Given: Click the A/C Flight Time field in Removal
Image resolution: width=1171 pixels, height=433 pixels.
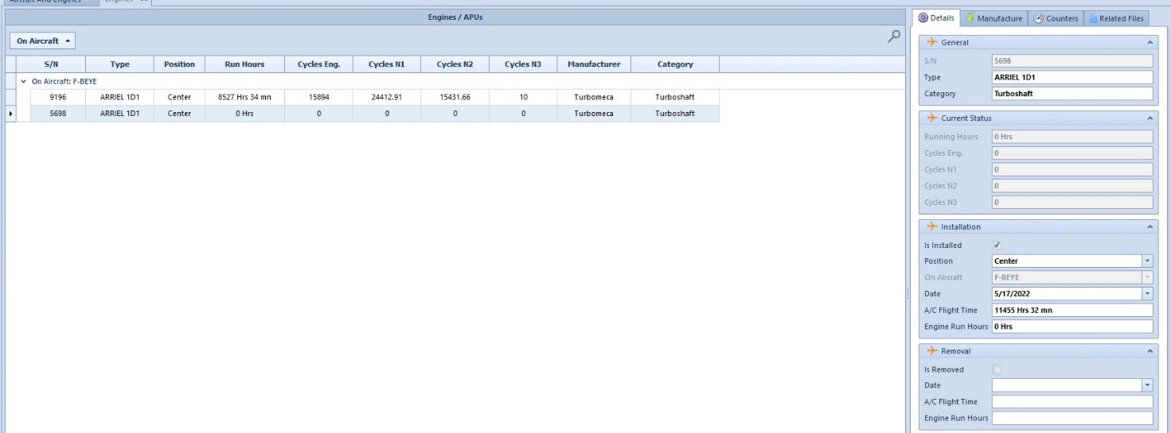Looking at the screenshot, I should click(x=1072, y=401).
